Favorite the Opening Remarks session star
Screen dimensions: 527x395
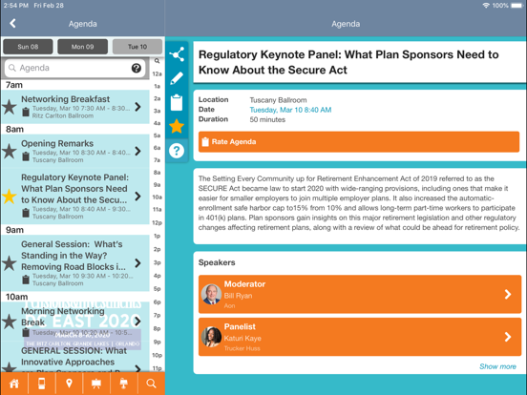click(x=10, y=151)
